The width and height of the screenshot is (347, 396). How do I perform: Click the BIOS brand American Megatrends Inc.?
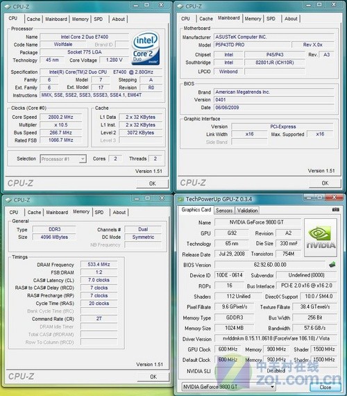pyautogui.click(x=274, y=92)
